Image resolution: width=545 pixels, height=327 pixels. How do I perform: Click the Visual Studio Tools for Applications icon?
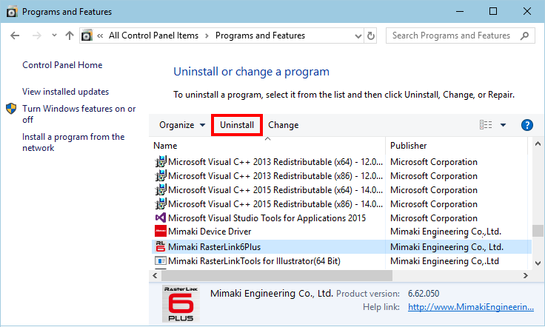160,218
